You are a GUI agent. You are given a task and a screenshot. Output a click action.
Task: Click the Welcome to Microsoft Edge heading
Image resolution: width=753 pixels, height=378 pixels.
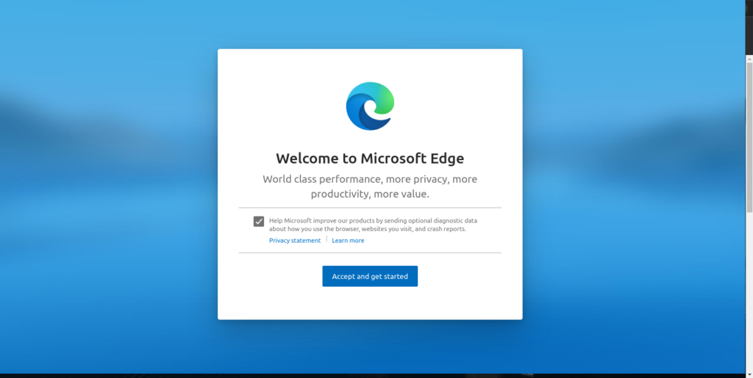point(370,158)
